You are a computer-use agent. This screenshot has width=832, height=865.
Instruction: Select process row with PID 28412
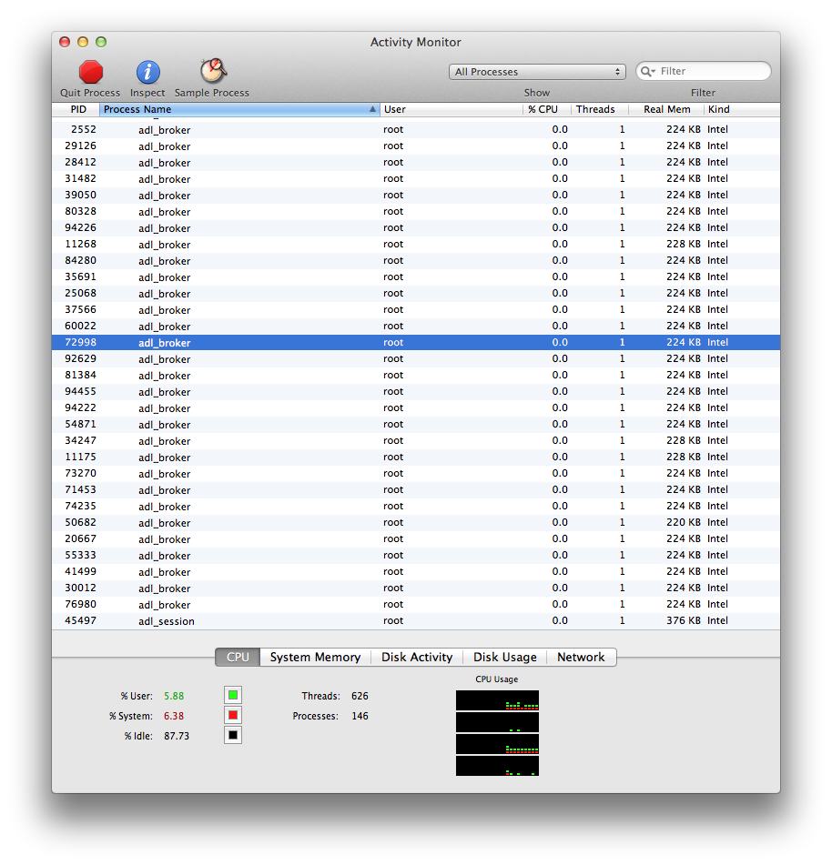[x=416, y=162]
